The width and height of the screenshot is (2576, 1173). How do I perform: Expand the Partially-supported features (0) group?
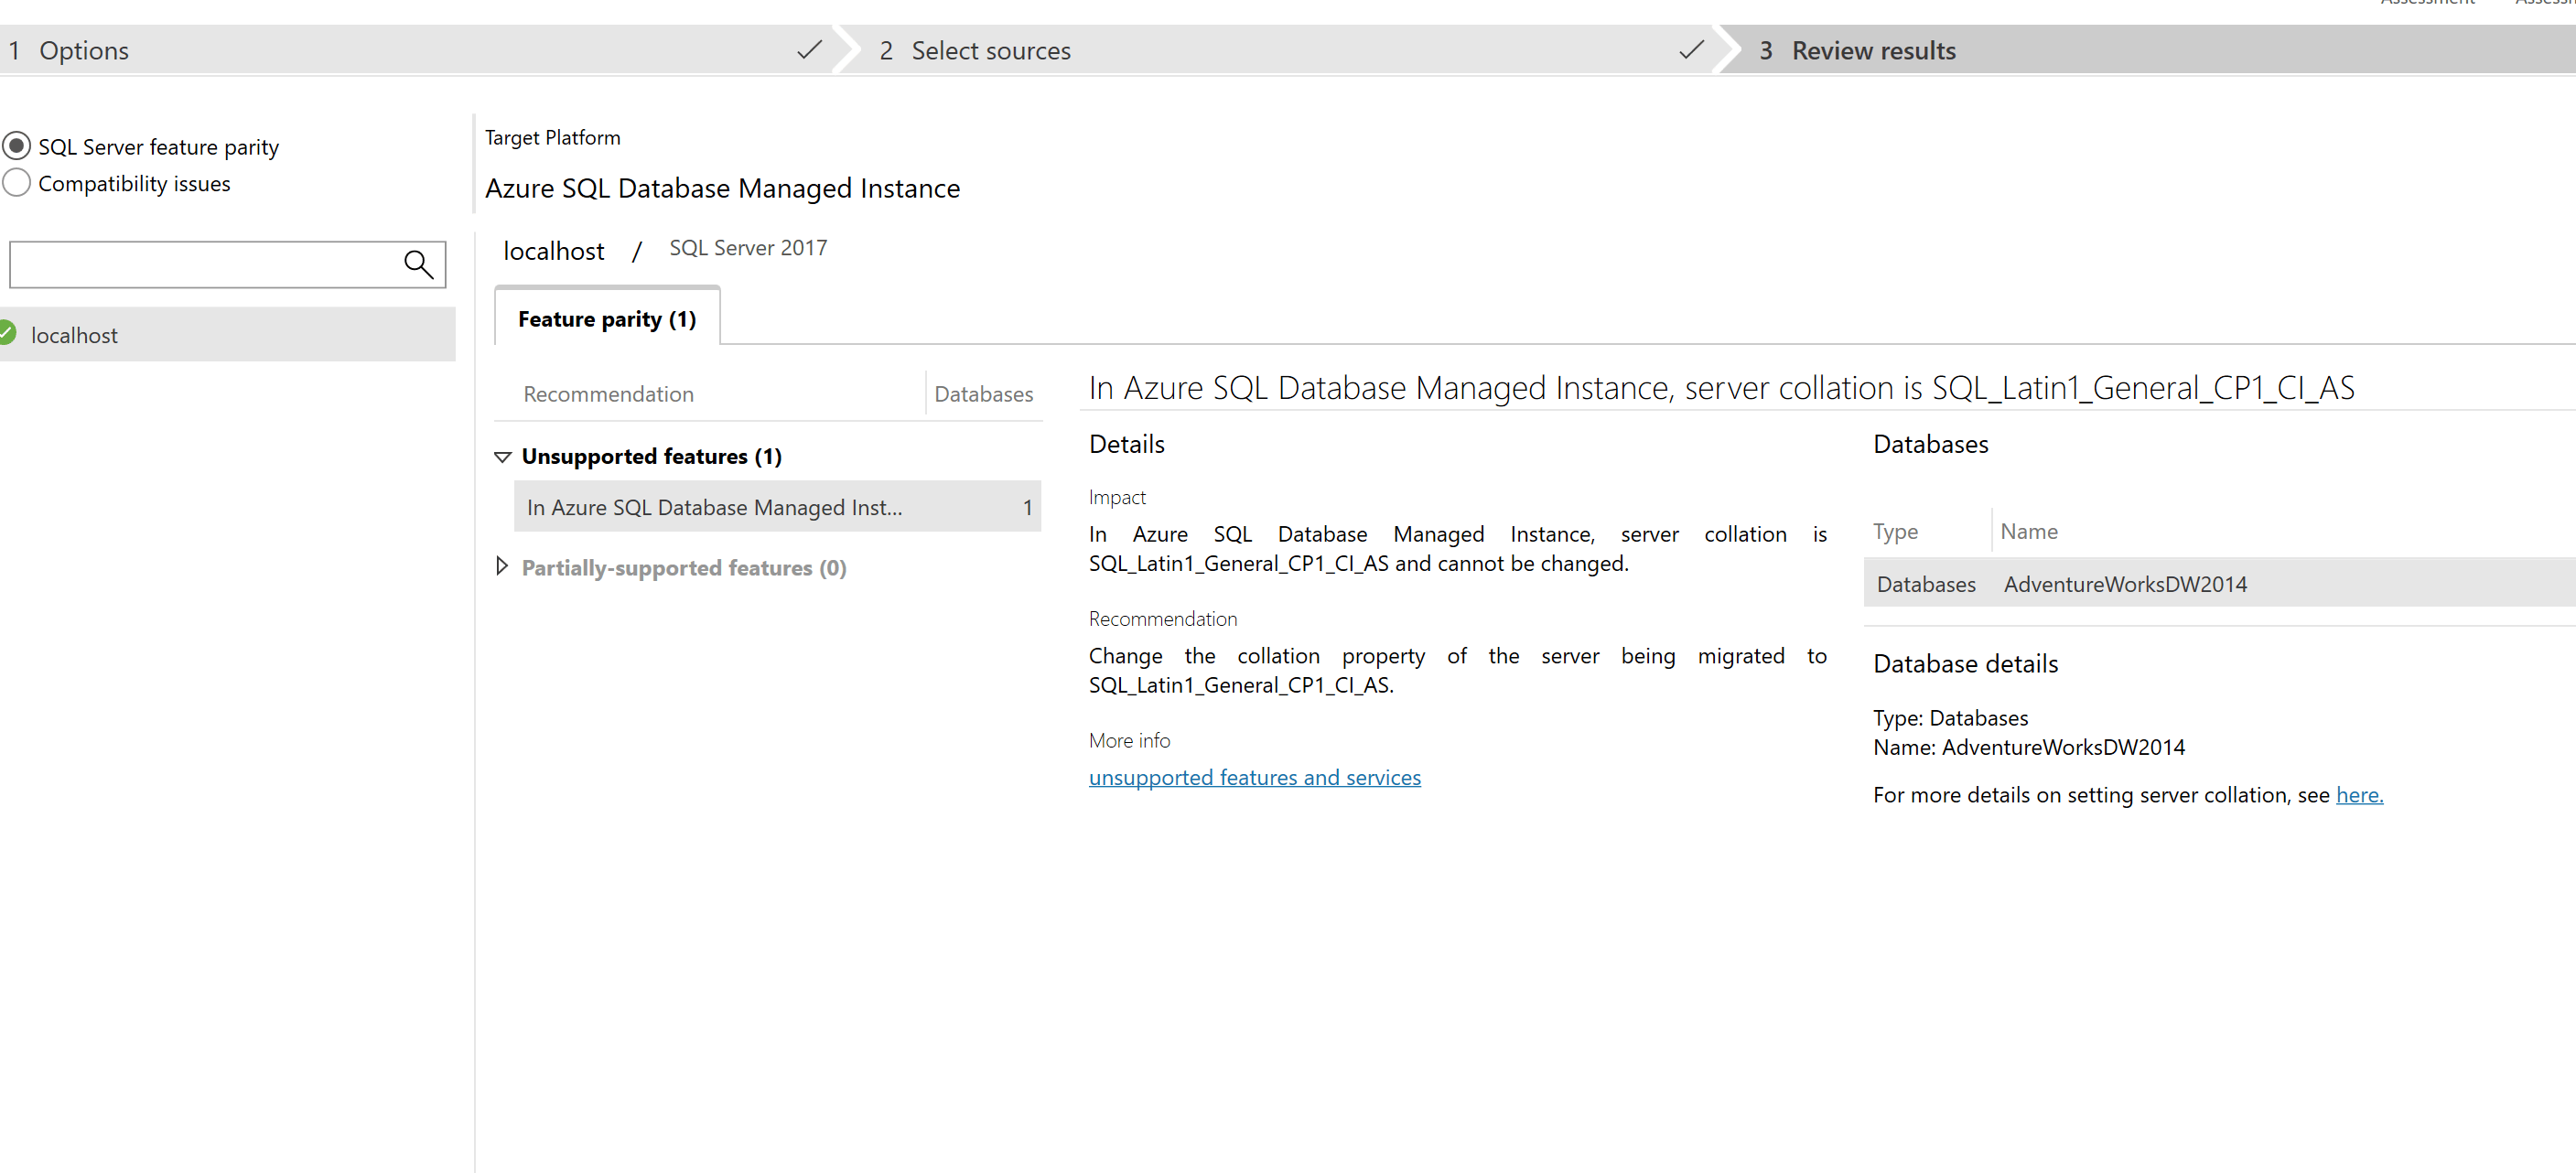502,567
